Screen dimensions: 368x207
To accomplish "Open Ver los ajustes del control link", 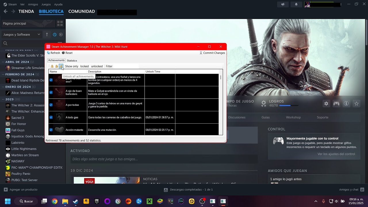I will click(x=336, y=154).
